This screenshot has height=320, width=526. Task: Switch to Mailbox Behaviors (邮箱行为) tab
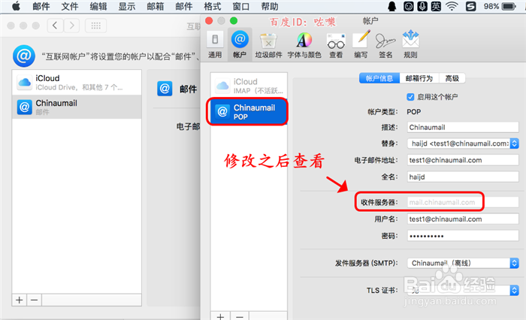(x=419, y=78)
